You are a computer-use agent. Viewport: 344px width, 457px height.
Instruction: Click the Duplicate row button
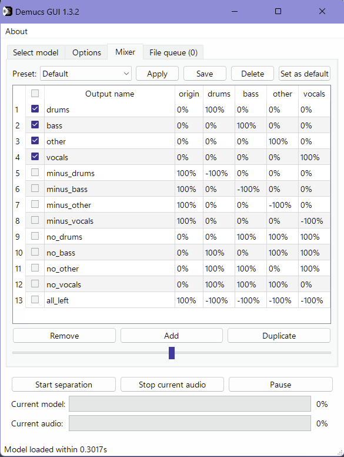pyautogui.click(x=279, y=336)
